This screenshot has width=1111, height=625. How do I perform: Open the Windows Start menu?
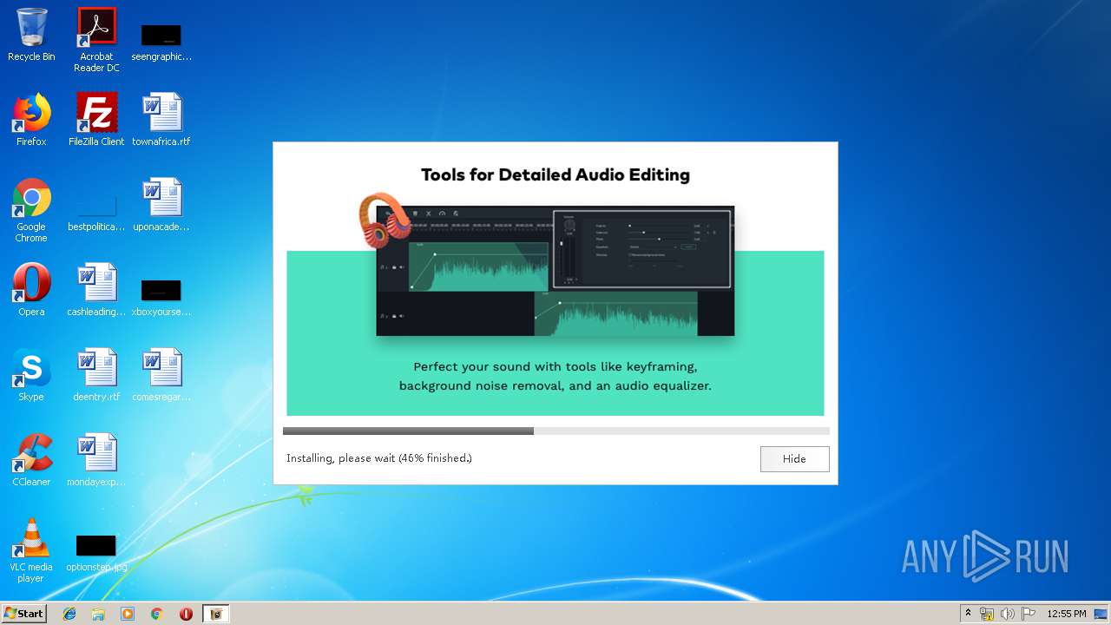(24, 613)
